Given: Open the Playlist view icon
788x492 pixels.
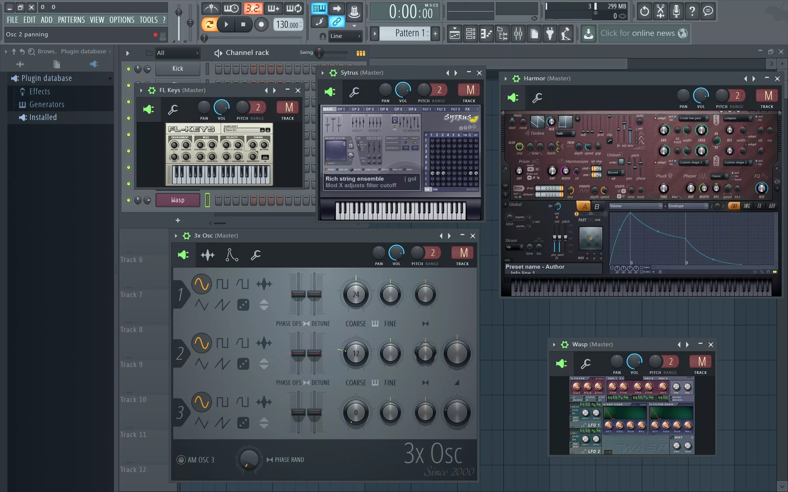Looking at the screenshot, I should pyautogui.click(x=454, y=34).
